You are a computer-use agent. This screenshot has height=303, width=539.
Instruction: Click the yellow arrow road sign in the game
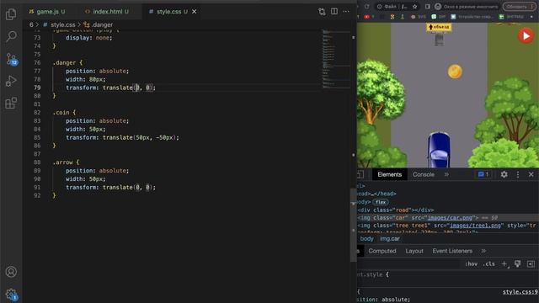(439, 27)
